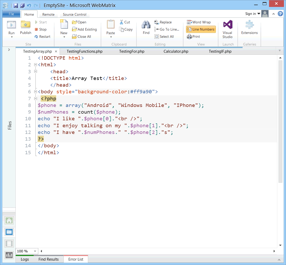Screen dimensions: 286x265
Task: Expand the Run dropdown arrow
Action: click(x=12, y=37)
